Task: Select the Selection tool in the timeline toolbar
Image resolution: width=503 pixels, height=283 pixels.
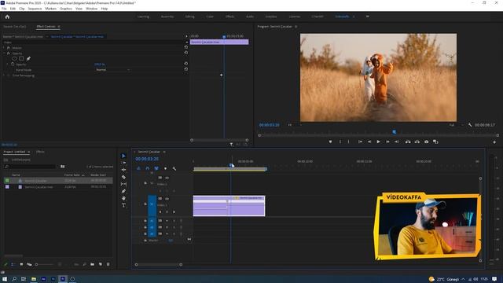Action: (123, 156)
